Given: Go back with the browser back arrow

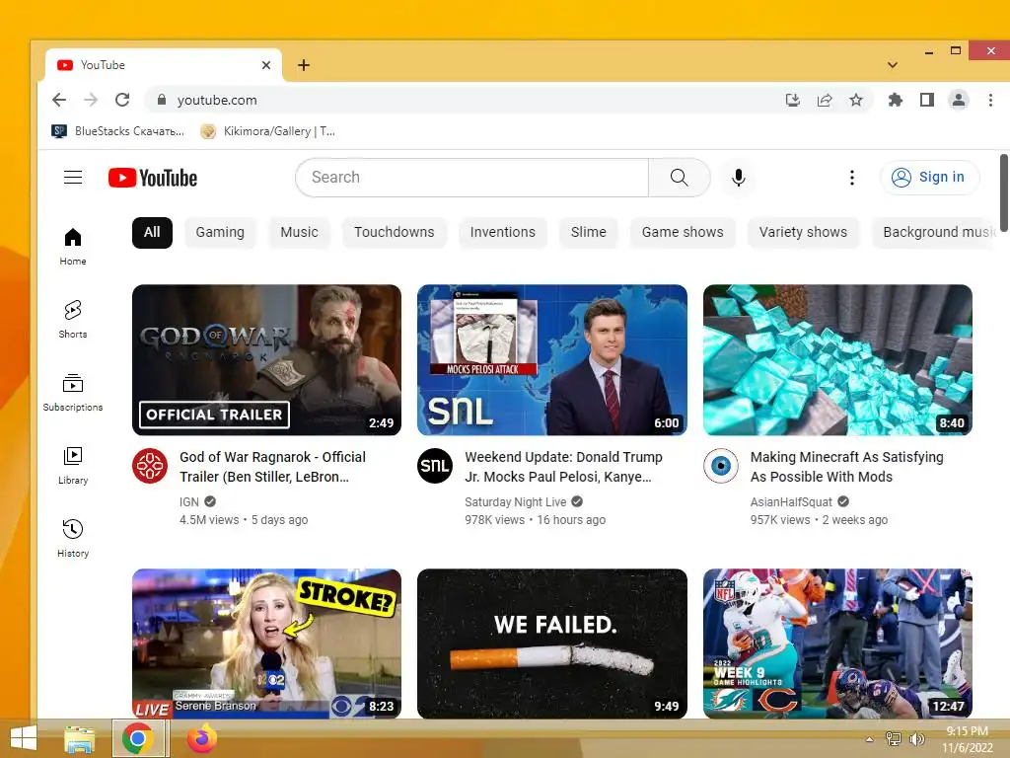Looking at the screenshot, I should tap(59, 100).
